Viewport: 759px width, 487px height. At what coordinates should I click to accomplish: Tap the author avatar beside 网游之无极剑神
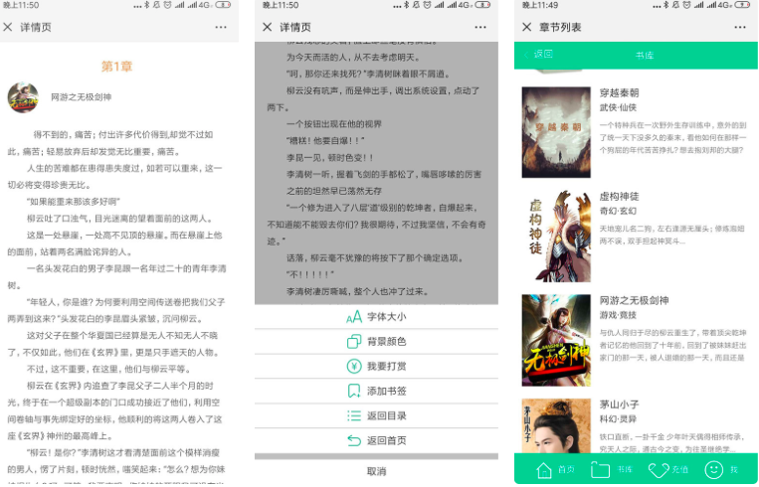[23, 97]
